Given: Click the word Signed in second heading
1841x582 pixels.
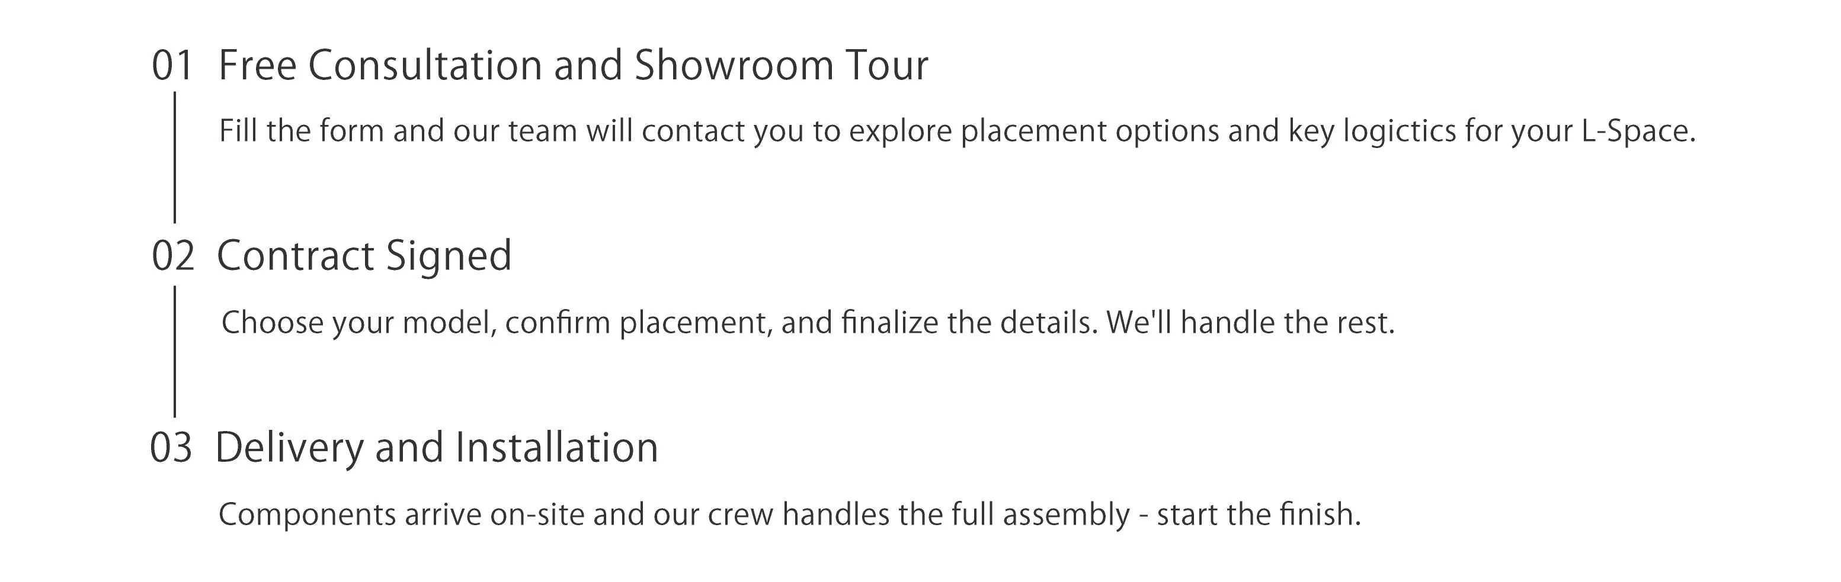Looking at the screenshot, I should coord(449,256).
